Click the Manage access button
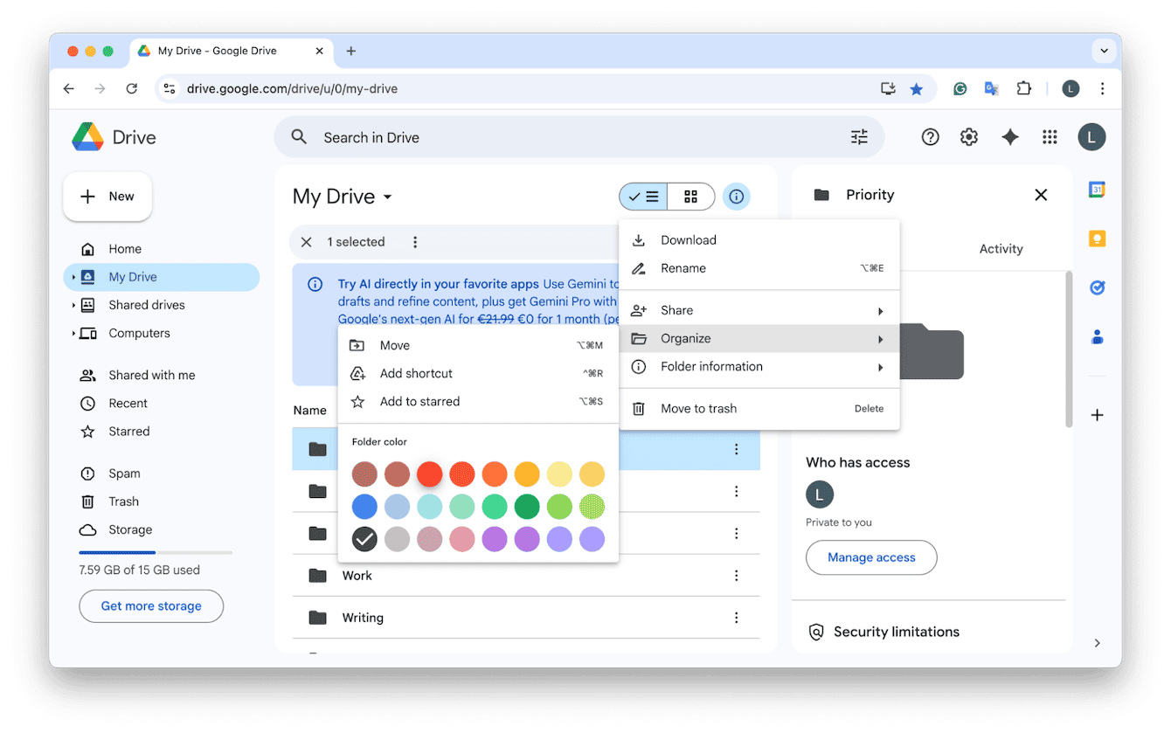Screen dimensions: 1171x733 pyautogui.click(x=871, y=557)
